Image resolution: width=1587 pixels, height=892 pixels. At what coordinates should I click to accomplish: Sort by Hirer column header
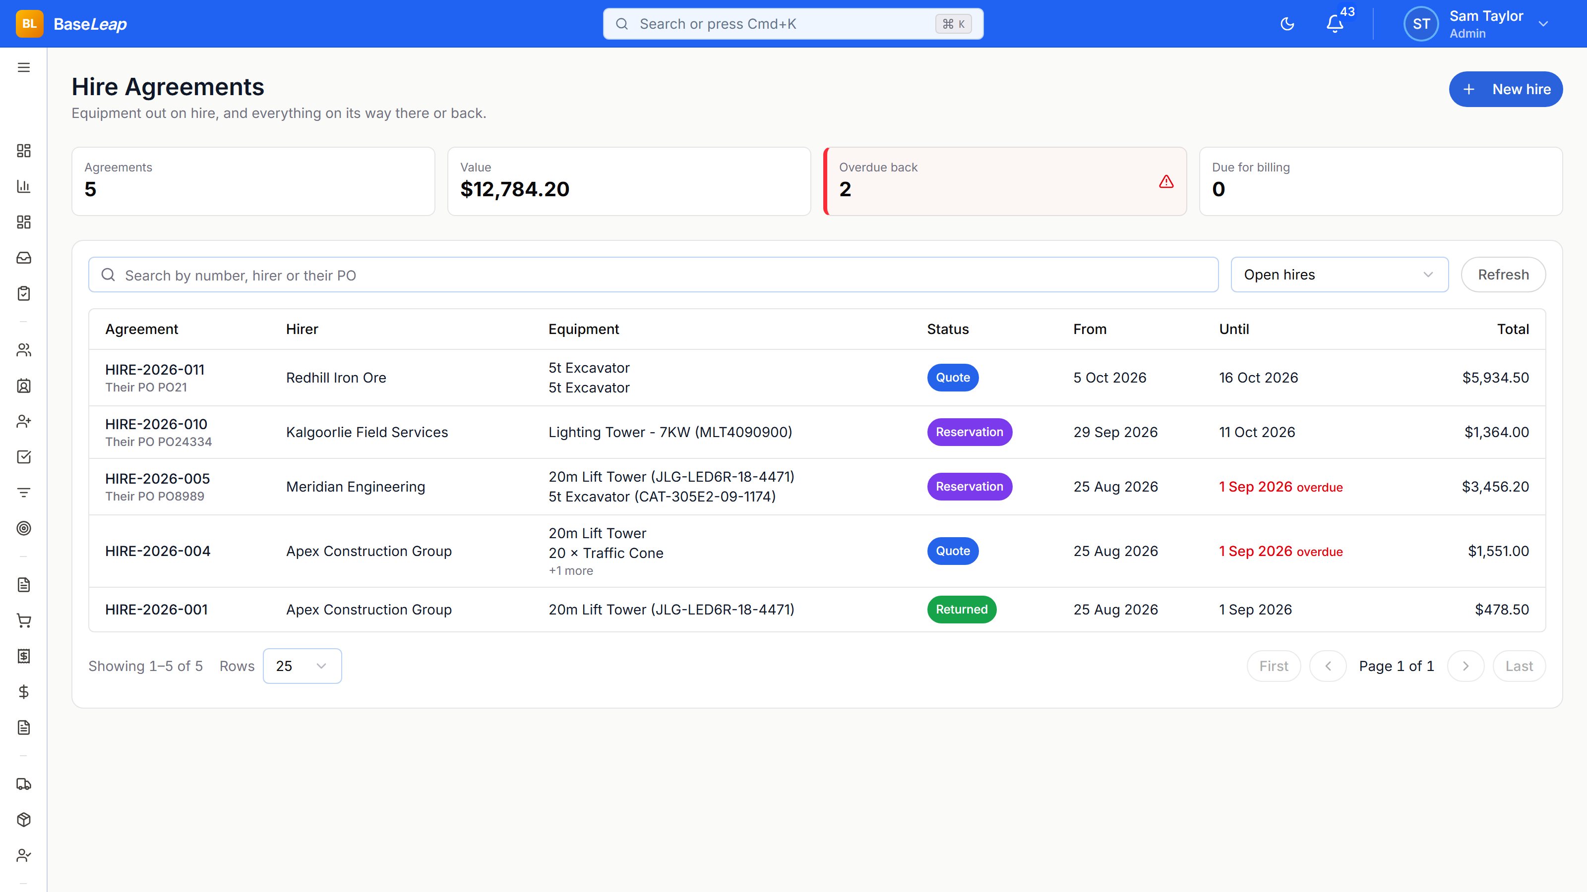tap(302, 330)
